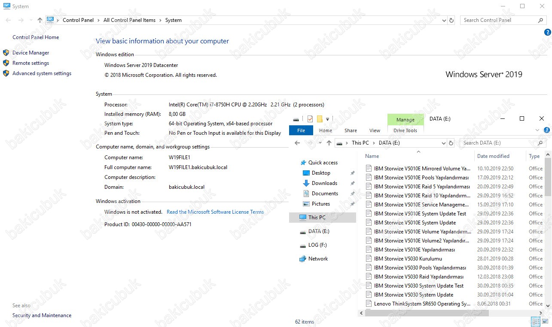Open Desktop in navigation pane
Screen dimensions: 552x327
tap(321, 173)
